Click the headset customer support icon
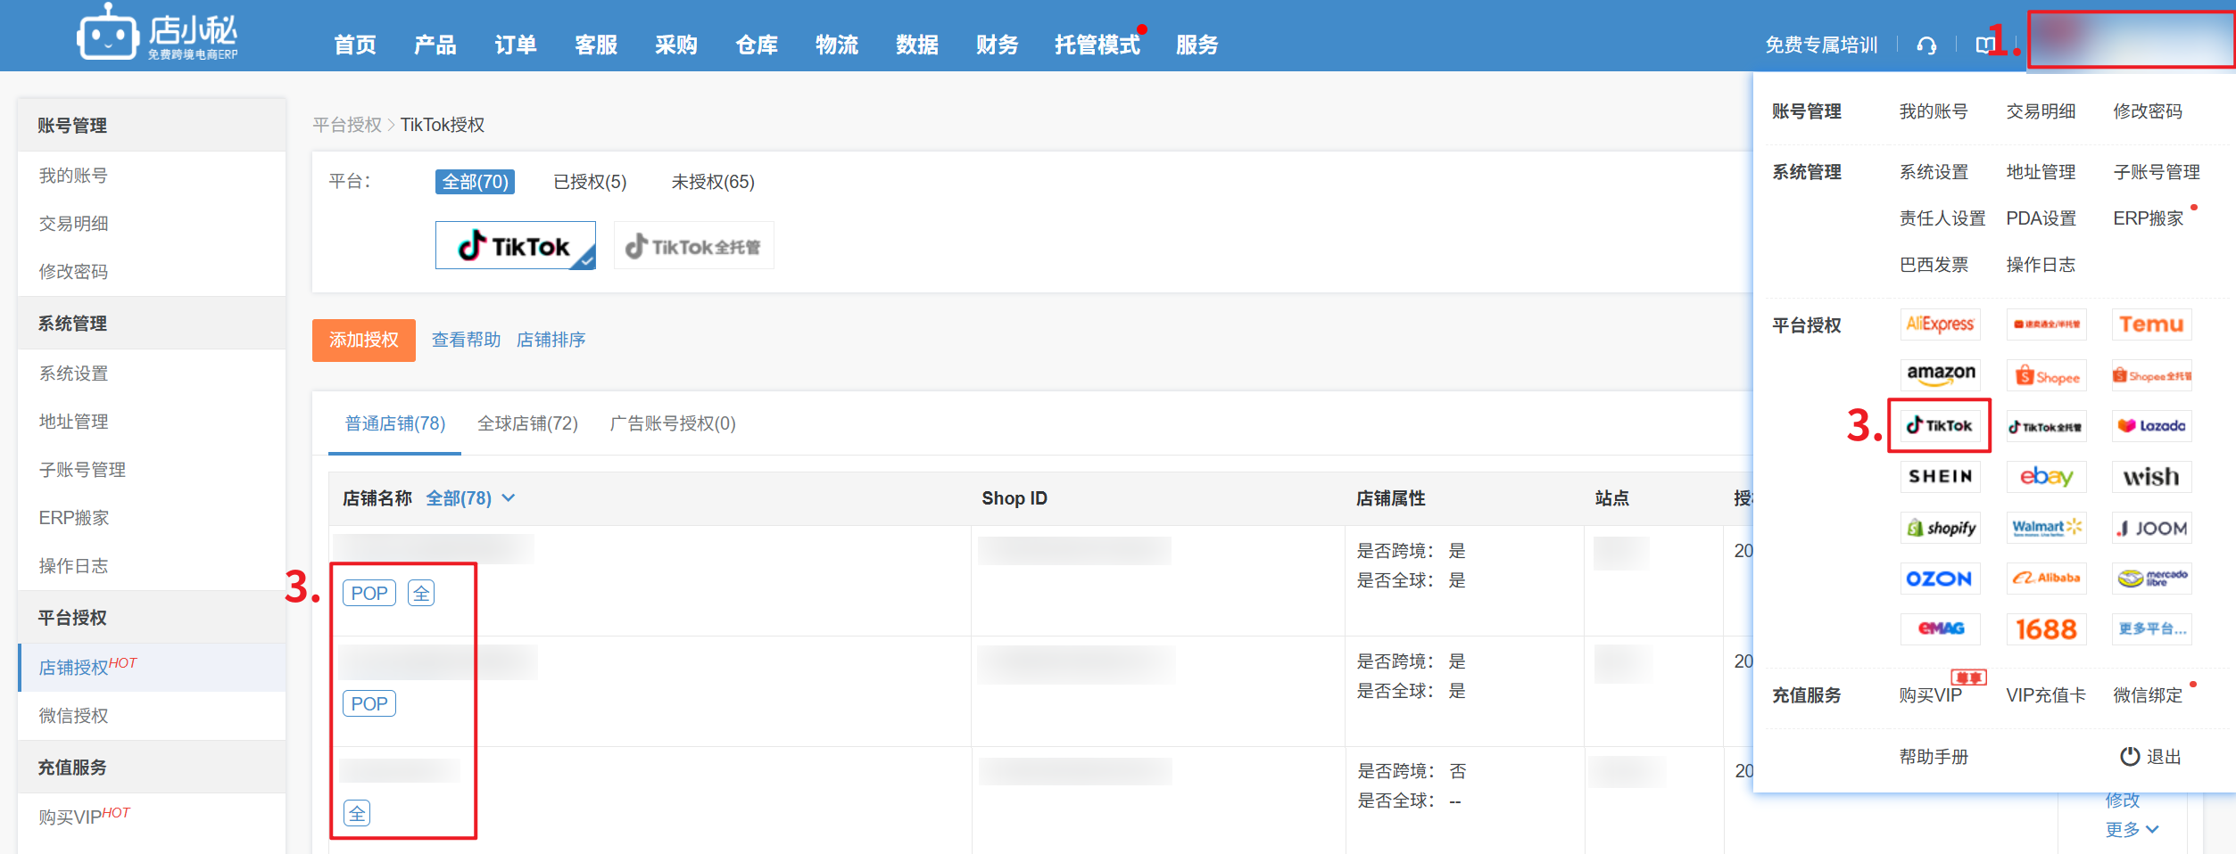Screen dimensions: 2236x854 (1926, 45)
